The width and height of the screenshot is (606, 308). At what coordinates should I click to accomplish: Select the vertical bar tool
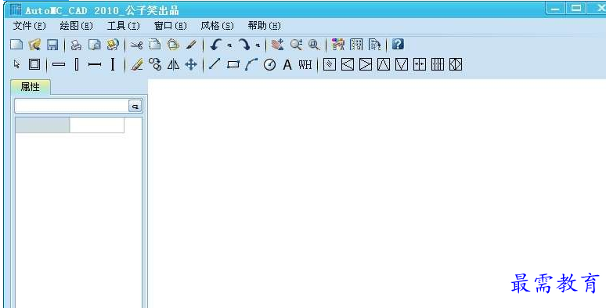coord(77,64)
